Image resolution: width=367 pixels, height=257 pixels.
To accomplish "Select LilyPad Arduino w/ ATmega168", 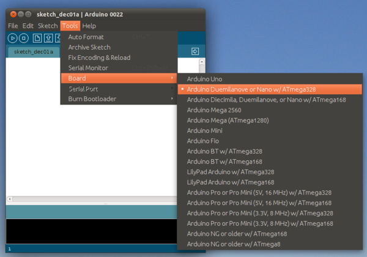I will click(x=270, y=182).
